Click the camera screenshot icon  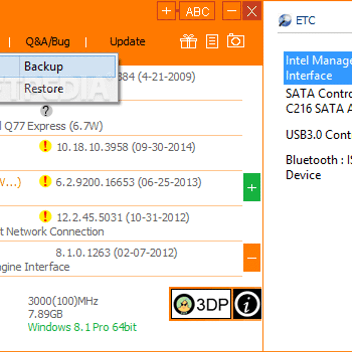pos(236,40)
